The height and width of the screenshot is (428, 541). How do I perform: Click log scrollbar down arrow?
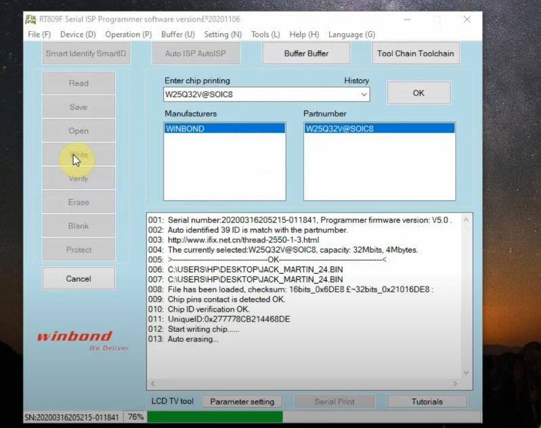pos(466,372)
